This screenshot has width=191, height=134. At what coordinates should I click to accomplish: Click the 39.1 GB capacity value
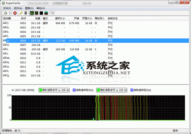35,23
